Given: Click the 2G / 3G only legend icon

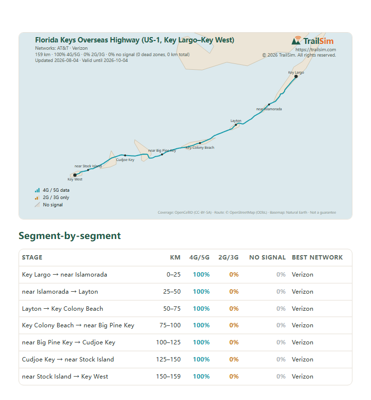Looking at the screenshot, I should (x=37, y=198).
